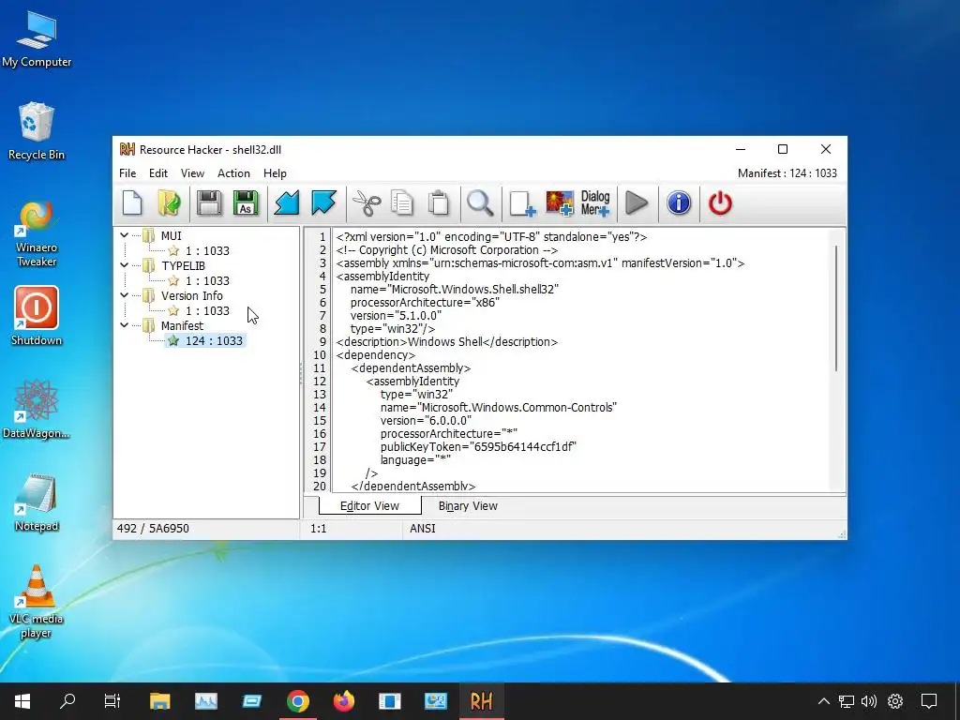Click the Dialog Menu insert icon
Viewport: 960px width, 720px height.
click(595, 203)
